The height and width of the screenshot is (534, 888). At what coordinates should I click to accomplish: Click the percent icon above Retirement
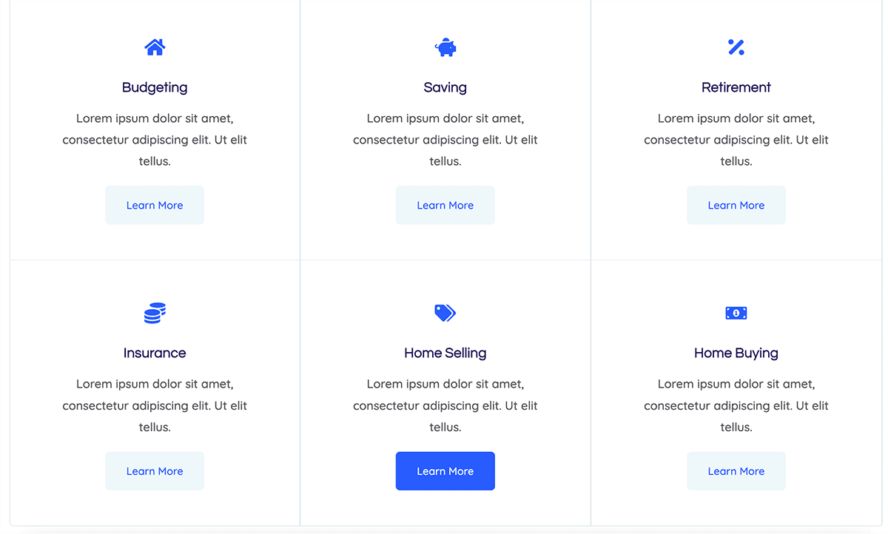coord(736,47)
